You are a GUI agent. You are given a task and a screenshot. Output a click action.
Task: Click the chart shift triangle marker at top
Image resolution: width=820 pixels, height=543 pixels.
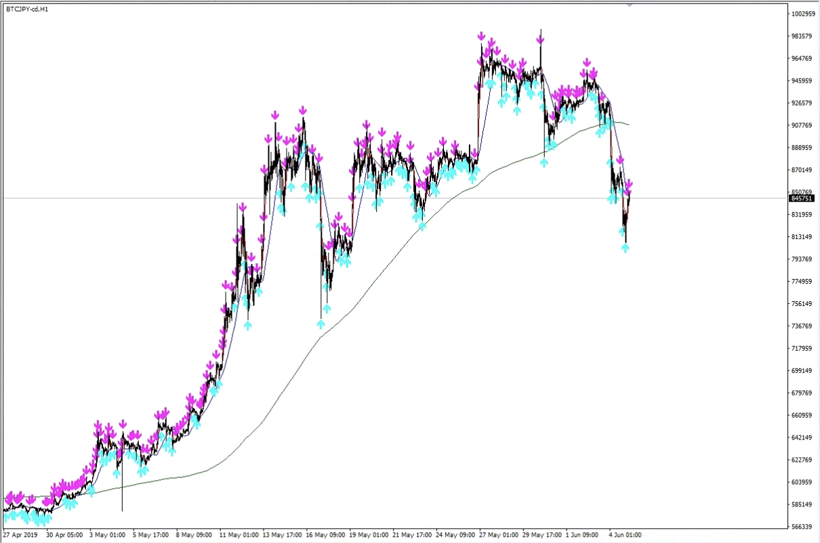(630, 5)
